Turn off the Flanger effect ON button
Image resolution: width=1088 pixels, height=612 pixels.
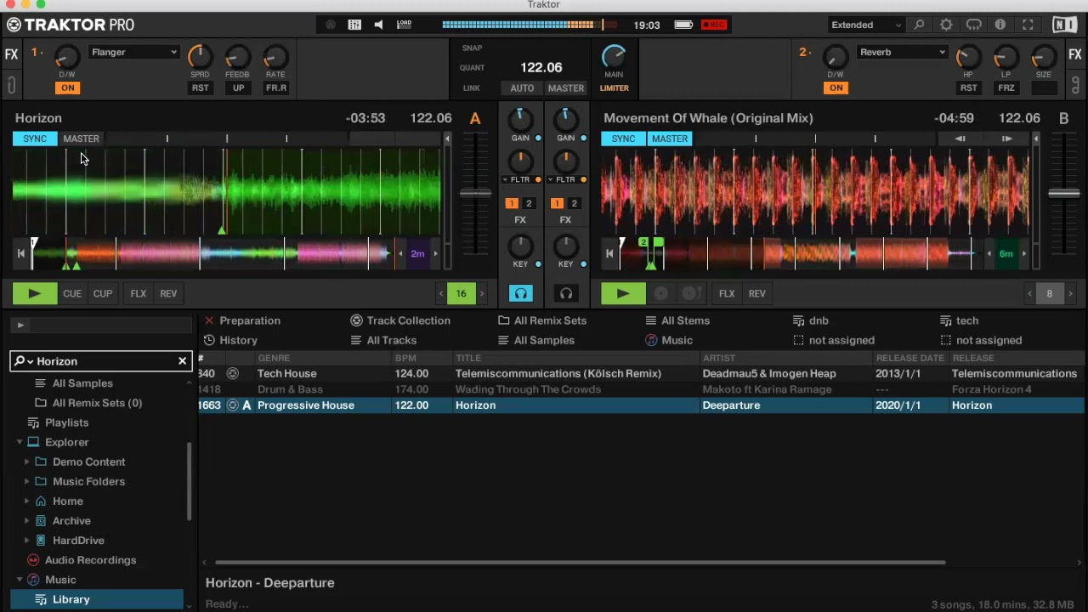point(67,88)
